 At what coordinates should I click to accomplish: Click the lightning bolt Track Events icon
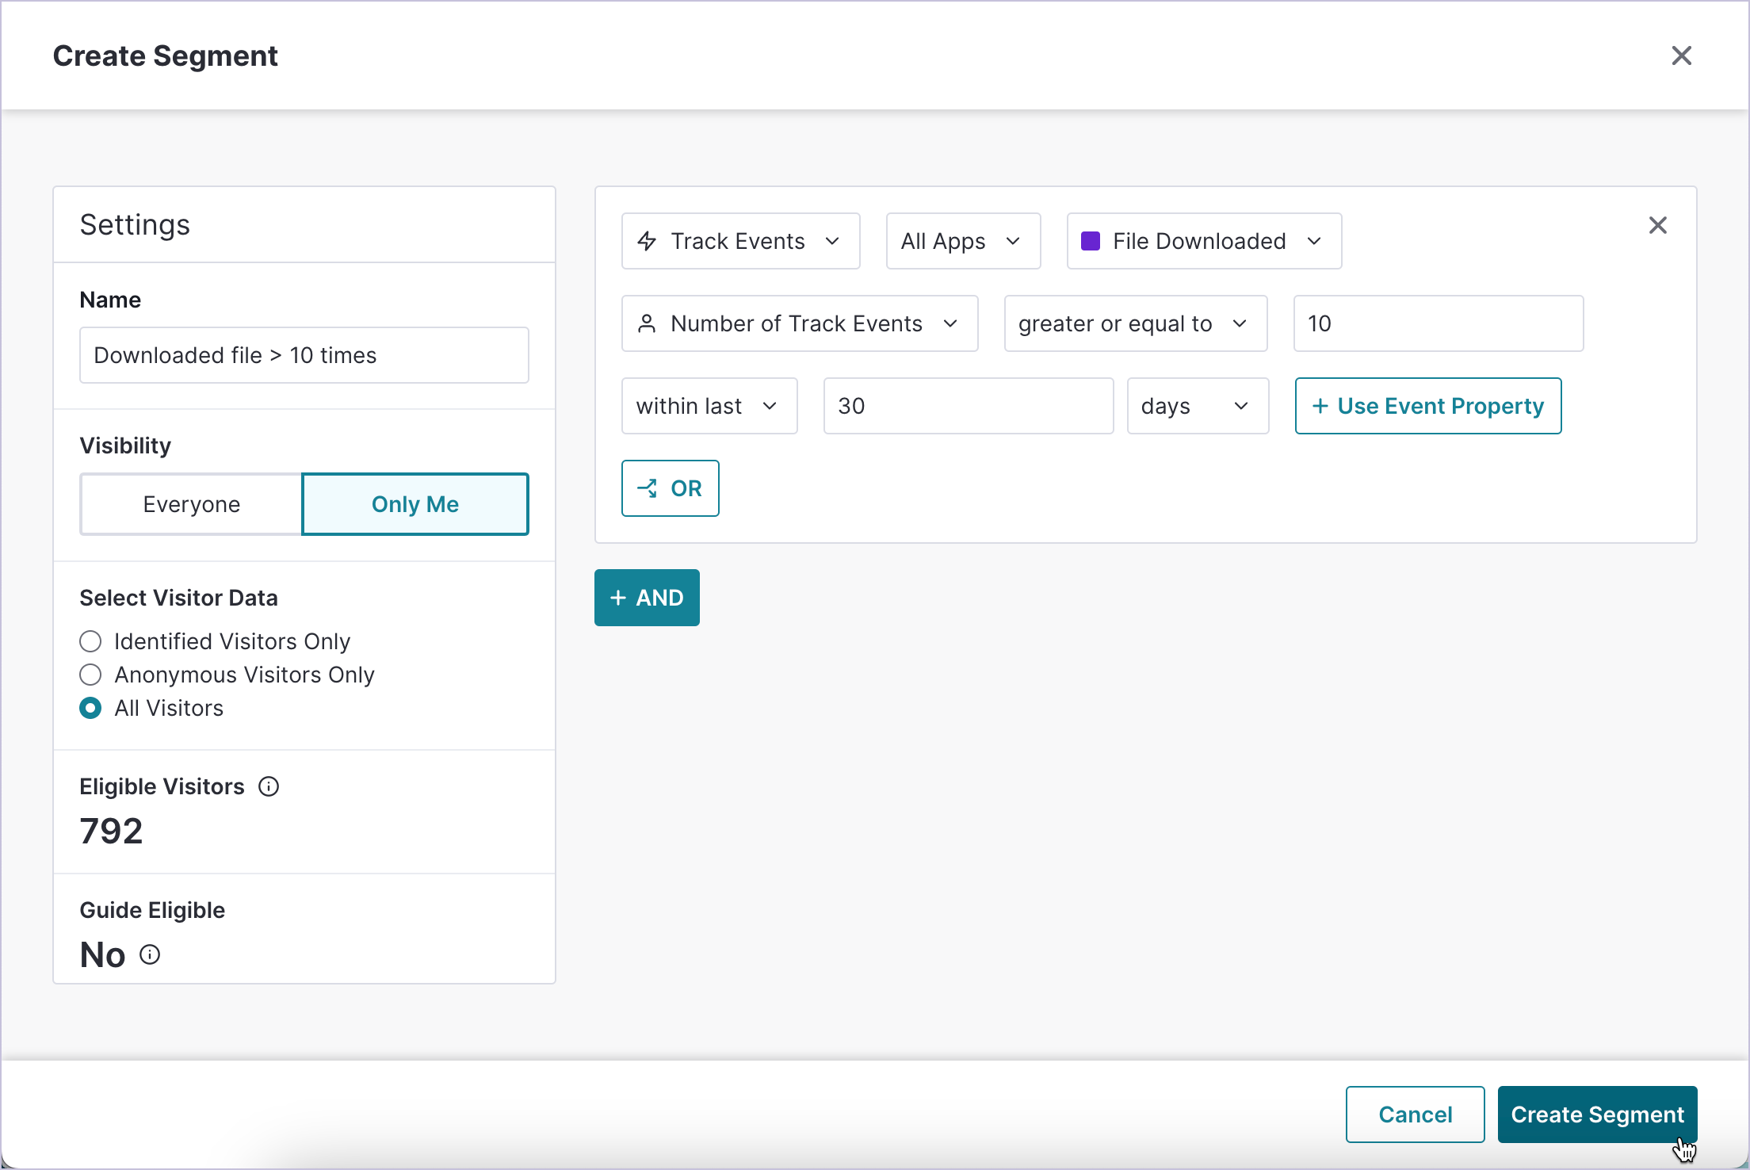648,241
